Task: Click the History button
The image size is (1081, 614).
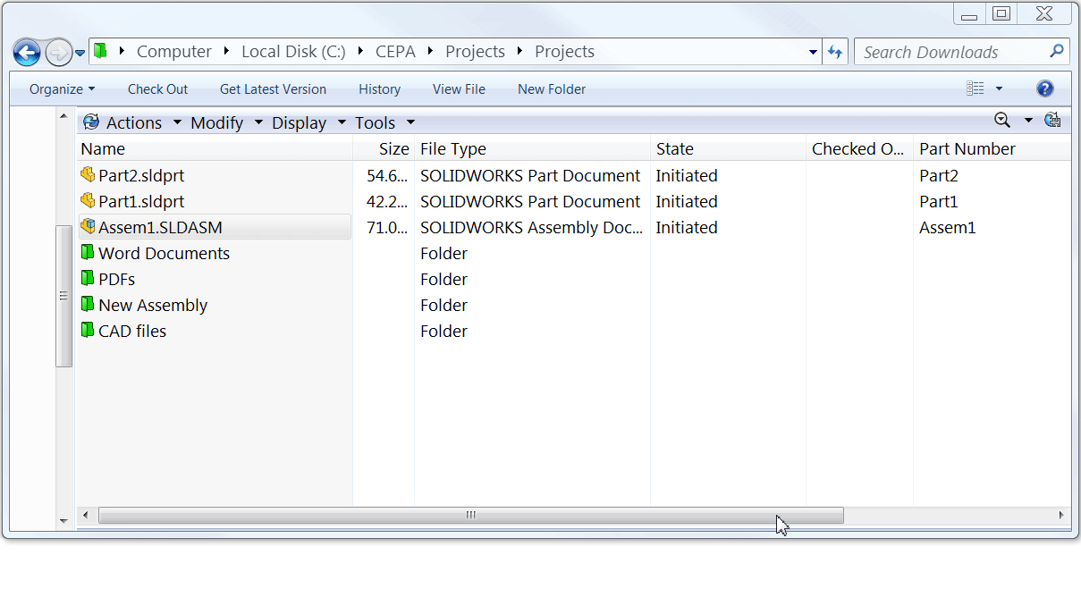Action: (x=379, y=89)
